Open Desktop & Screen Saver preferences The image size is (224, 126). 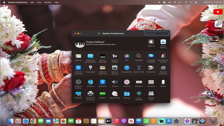[90, 58]
